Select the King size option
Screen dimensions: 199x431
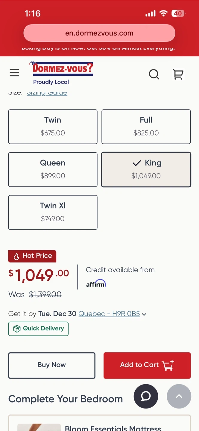tap(146, 169)
